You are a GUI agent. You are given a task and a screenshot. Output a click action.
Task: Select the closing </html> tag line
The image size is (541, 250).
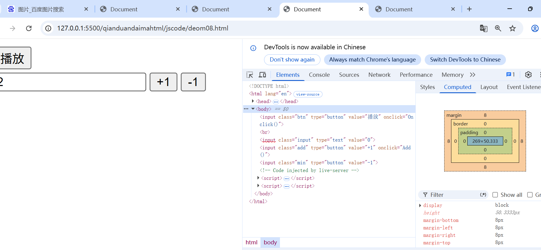click(x=258, y=202)
